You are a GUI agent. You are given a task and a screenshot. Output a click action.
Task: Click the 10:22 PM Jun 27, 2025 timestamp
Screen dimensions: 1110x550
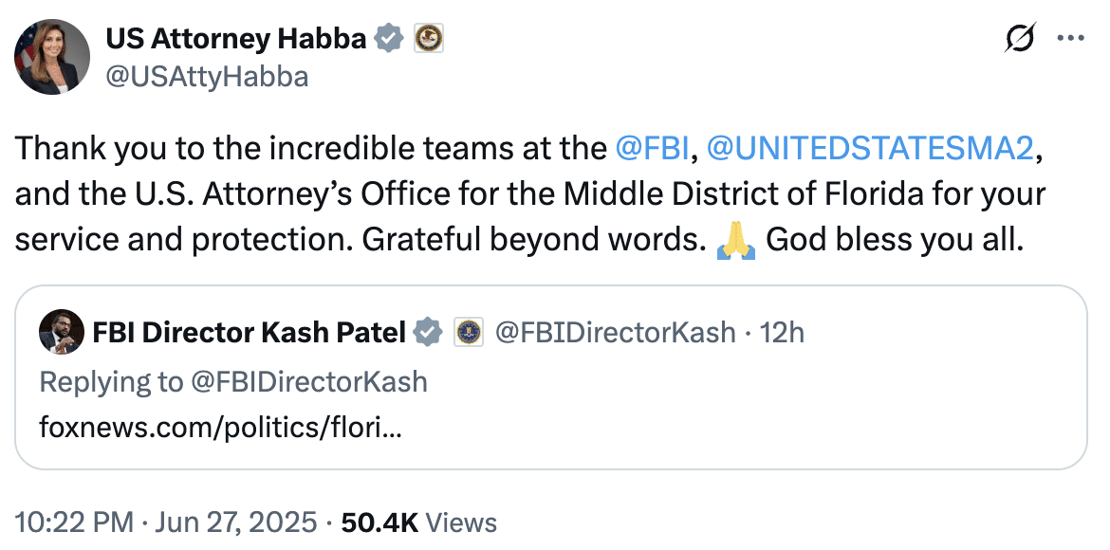(166, 522)
